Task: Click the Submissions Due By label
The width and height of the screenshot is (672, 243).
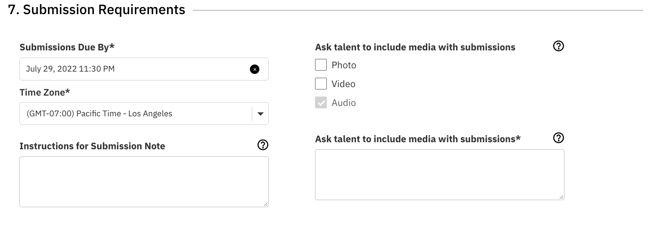Action: coord(67,47)
